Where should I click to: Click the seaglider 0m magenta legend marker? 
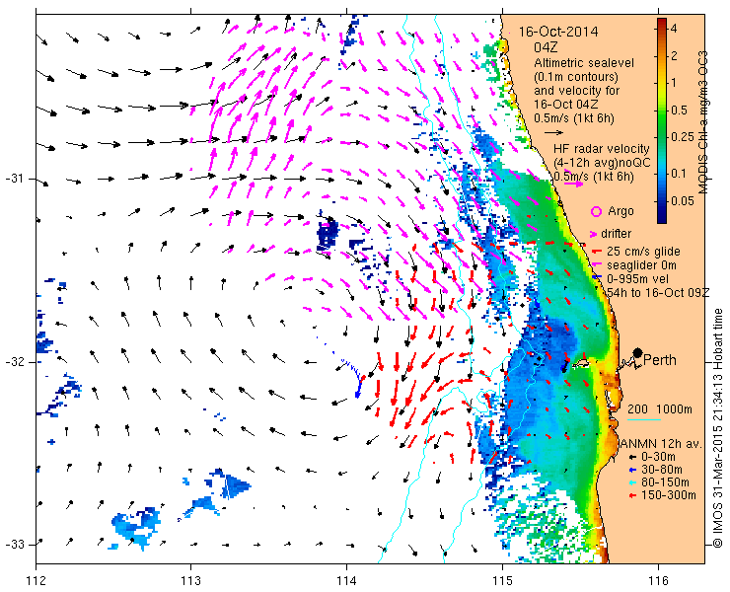(x=597, y=265)
